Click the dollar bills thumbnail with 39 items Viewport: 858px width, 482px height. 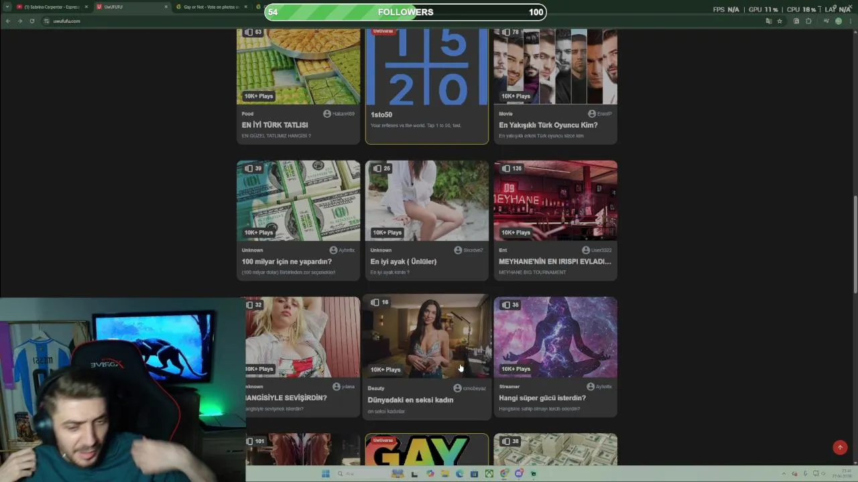[298, 201]
